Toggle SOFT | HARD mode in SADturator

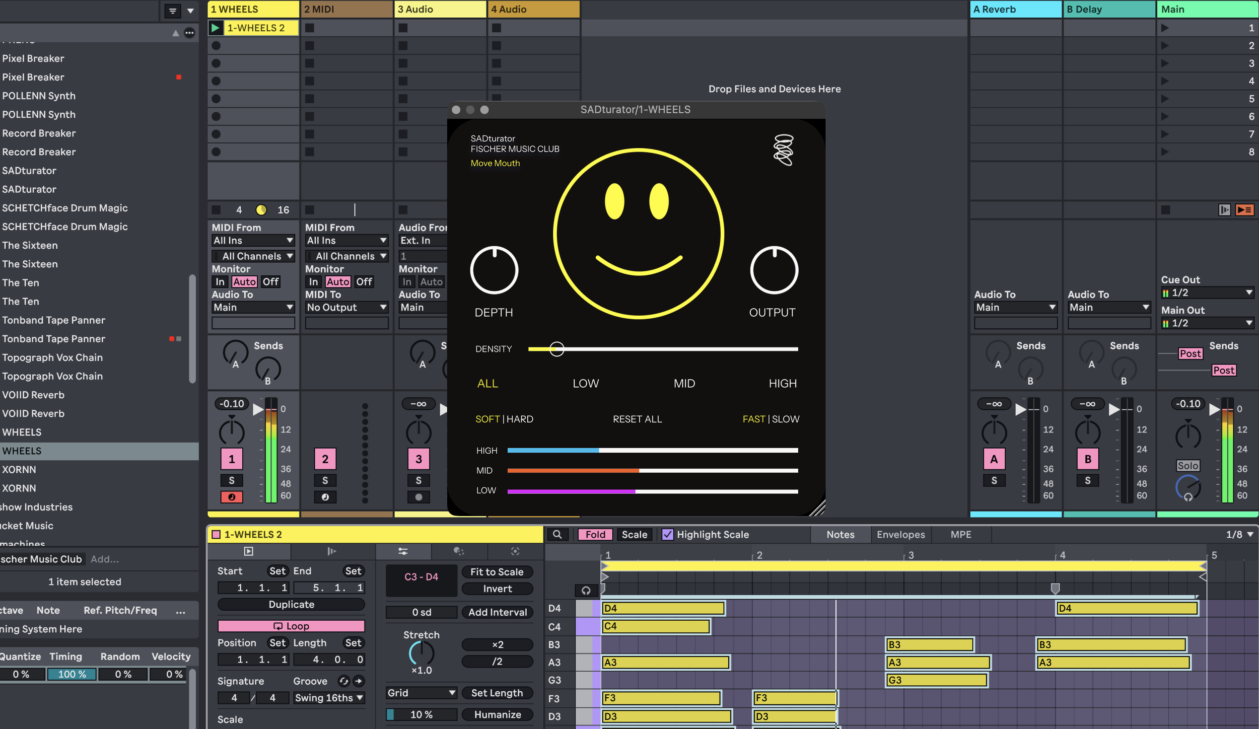(x=504, y=419)
